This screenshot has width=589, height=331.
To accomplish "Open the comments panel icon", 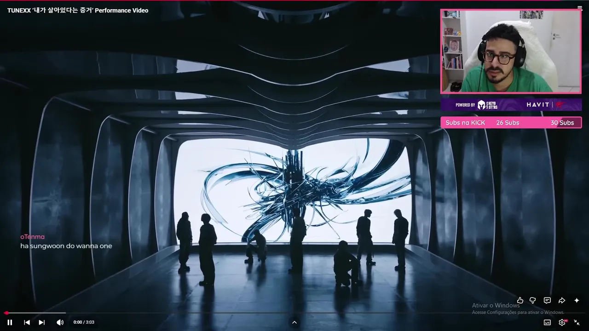I will click(547, 300).
